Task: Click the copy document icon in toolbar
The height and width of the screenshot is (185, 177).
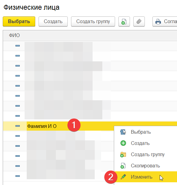Action: tap(124, 22)
